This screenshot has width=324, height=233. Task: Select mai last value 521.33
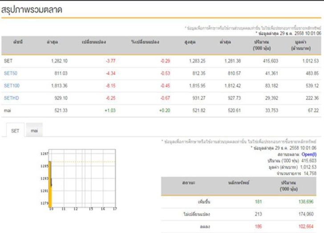click(61, 110)
